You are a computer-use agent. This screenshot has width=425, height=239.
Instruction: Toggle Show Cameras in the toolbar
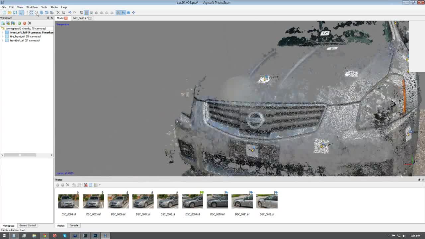click(x=118, y=13)
